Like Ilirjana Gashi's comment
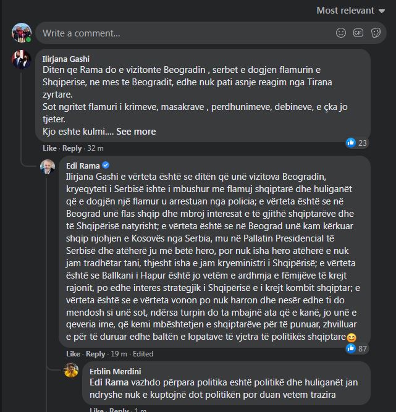 pyautogui.click(x=49, y=148)
